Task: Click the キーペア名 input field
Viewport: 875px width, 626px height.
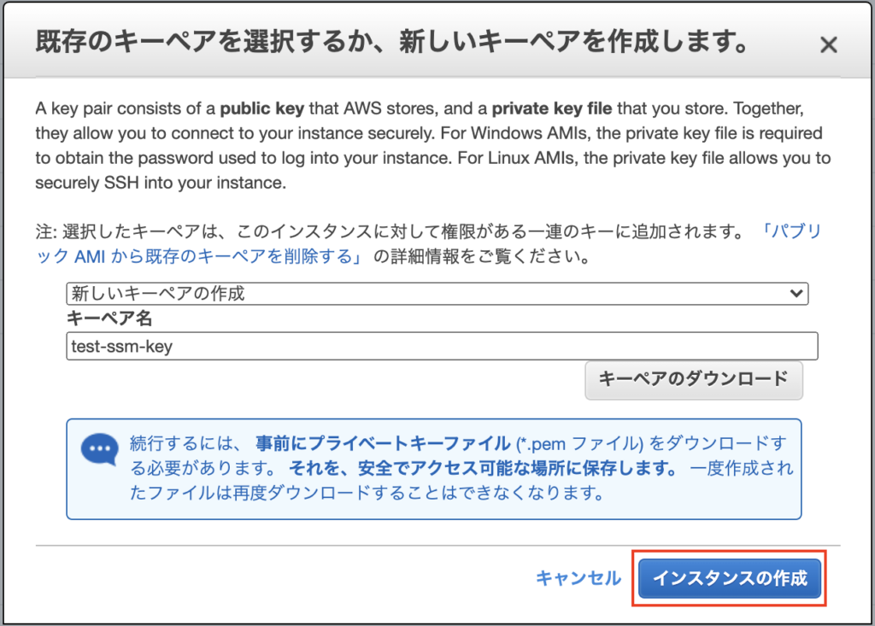Action: tap(442, 346)
